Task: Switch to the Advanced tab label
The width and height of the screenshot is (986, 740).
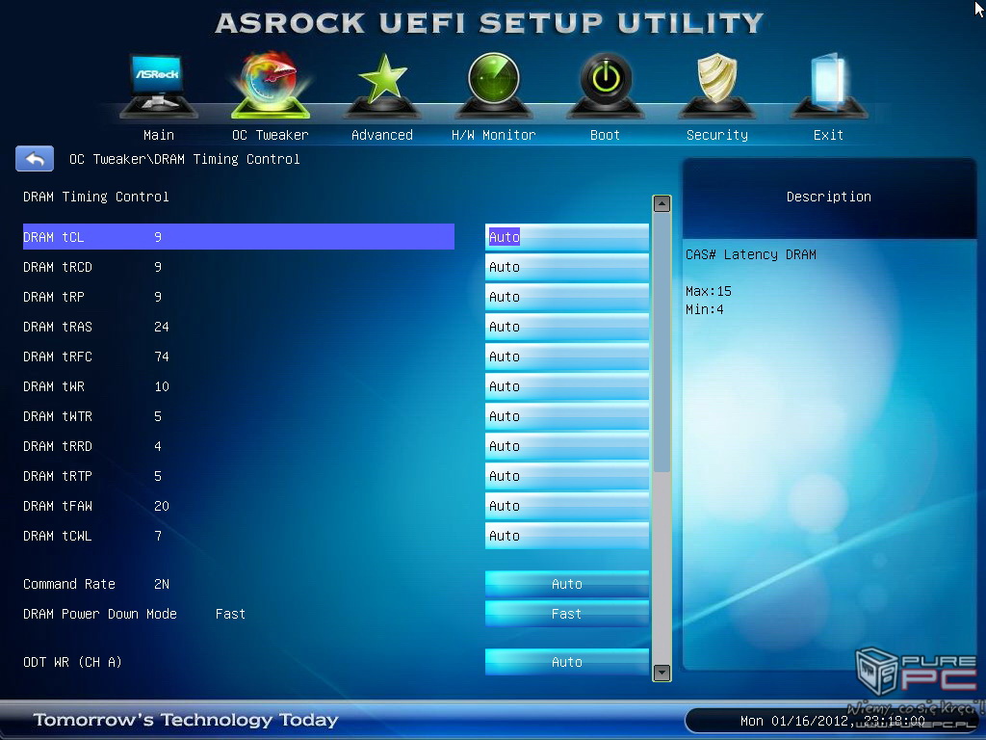Action: pos(382,135)
